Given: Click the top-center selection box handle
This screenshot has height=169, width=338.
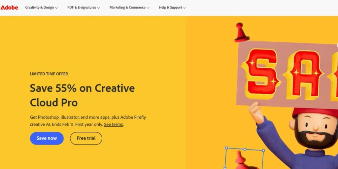Looking at the screenshot, I should click(x=245, y=149).
